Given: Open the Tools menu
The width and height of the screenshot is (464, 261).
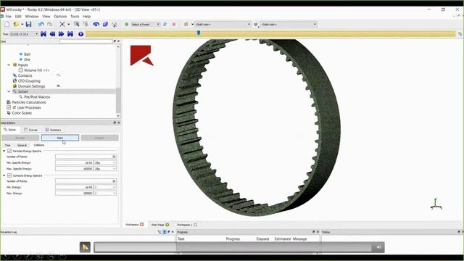Looking at the screenshot, I should coord(75,17).
